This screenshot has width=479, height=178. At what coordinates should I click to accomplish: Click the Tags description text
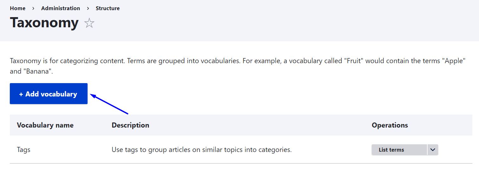[201, 150]
